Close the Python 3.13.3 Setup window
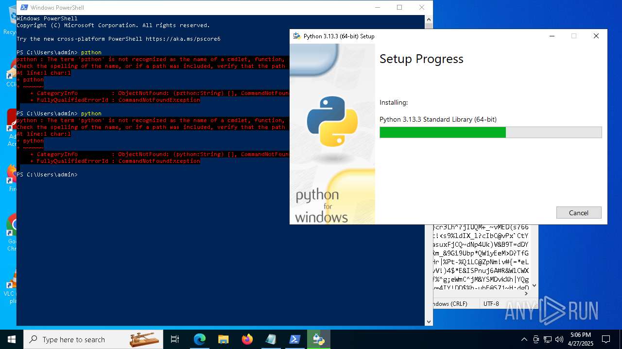This screenshot has width=622, height=349. 596,36
